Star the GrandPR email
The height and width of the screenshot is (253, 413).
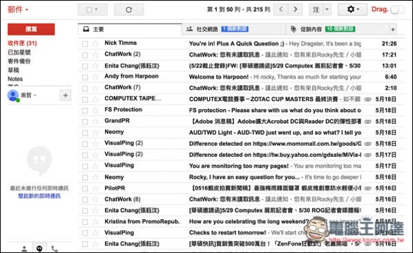coord(95,122)
